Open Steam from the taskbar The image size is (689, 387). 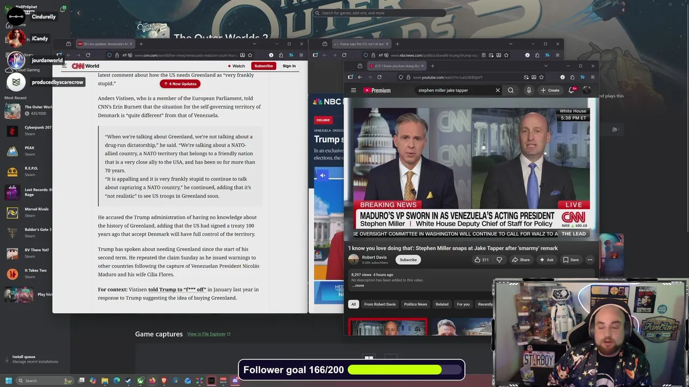[128, 381]
